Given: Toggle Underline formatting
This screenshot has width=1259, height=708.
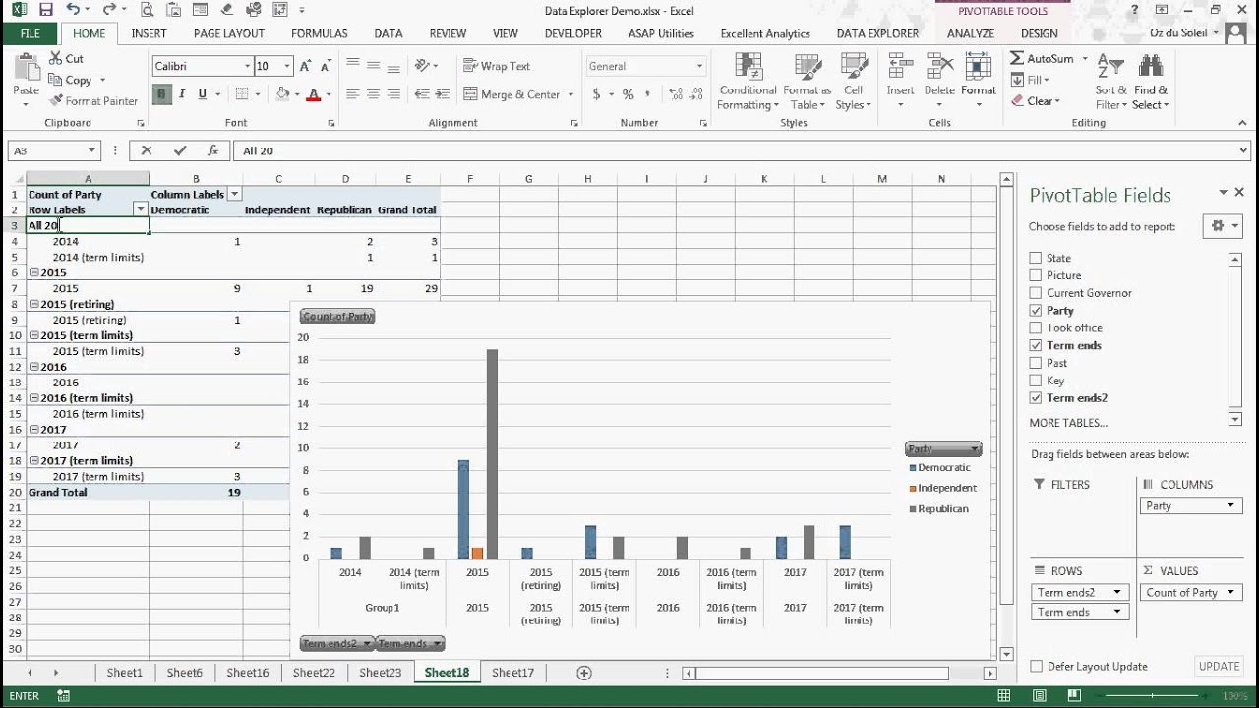Looking at the screenshot, I should [x=202, y=94].
